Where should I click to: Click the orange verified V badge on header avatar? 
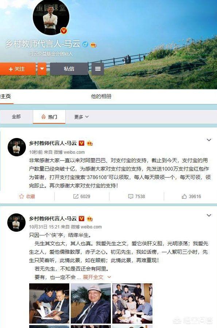click(x=64, y=31)
